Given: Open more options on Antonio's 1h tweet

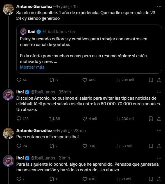Looking at the screenshot, I should click(159, 7).
